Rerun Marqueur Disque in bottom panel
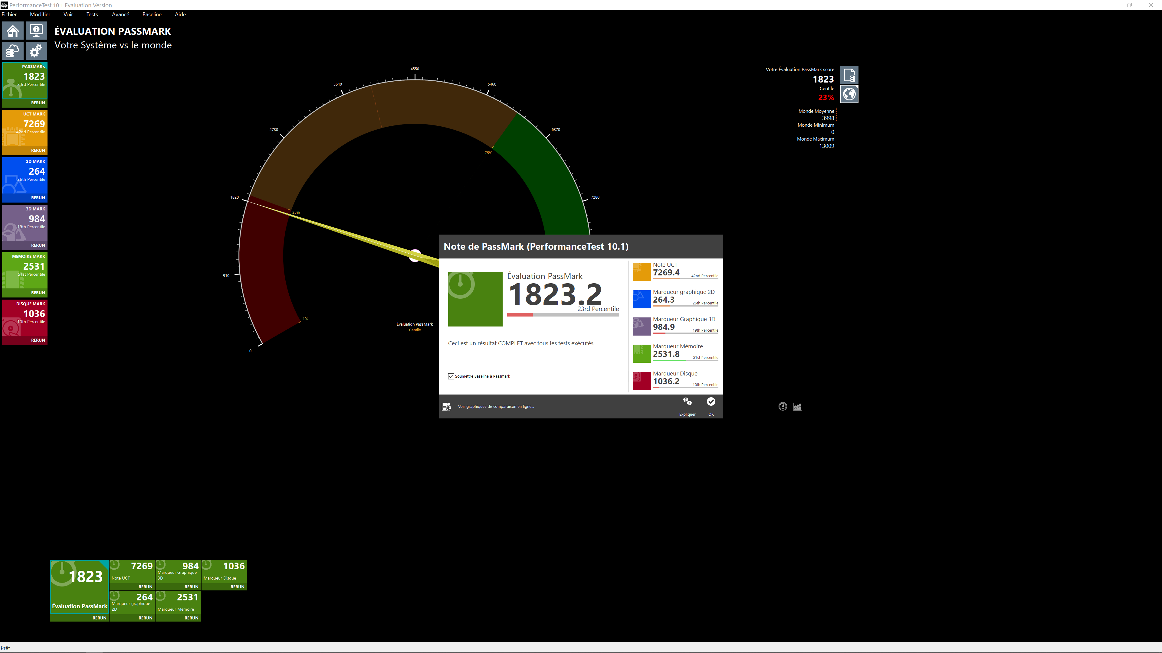1162x653 pixels. (x=237, y=587)
